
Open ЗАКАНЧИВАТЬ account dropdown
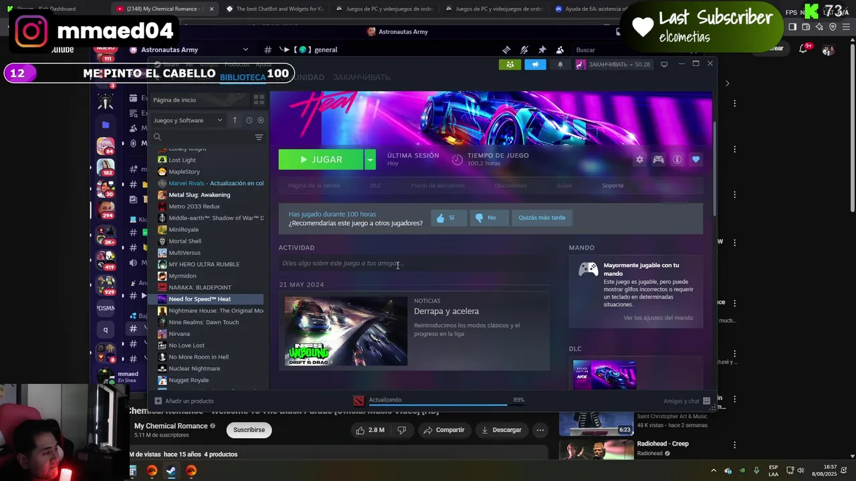pos(613,64)
